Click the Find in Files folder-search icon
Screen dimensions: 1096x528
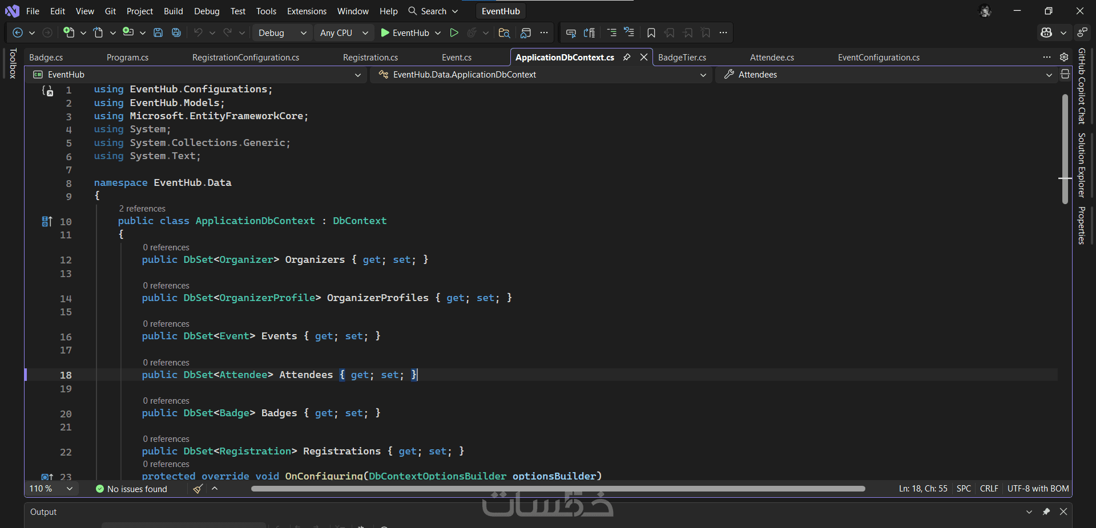[504, 33]
